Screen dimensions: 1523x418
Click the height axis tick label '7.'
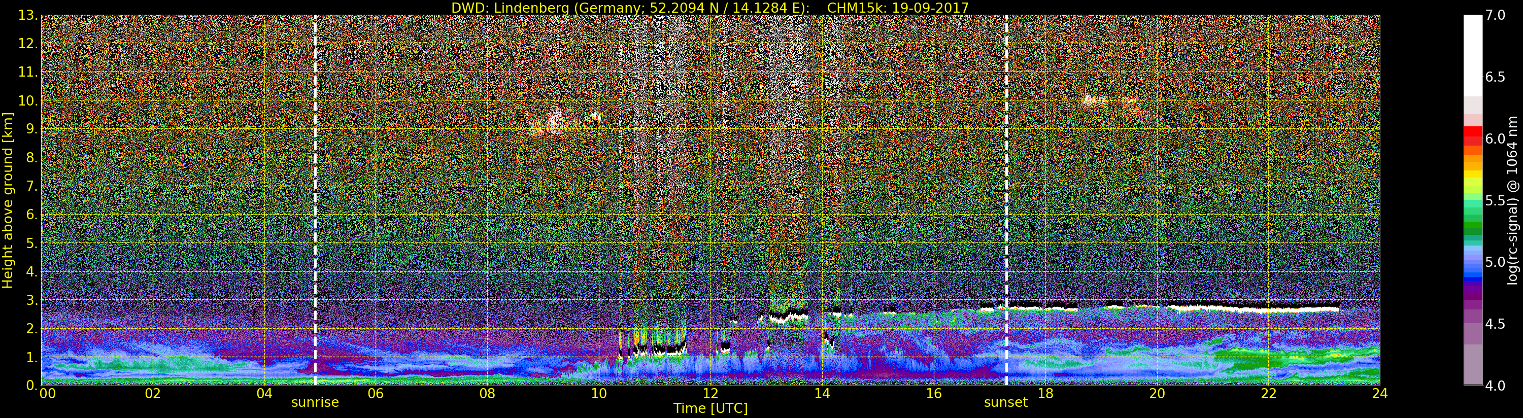[31, 186]
